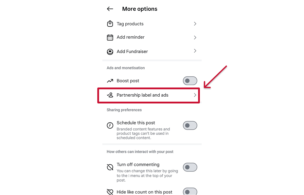Click the Partnership label person icon
Image resolution: width=304 pixels, height=195 pixels.
(x=110, y=95)
